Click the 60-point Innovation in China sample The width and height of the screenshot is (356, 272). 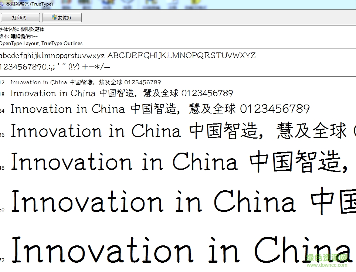click(x=183, y=201)
